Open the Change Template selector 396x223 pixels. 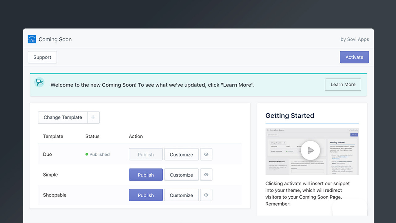[x=62, y=117]
